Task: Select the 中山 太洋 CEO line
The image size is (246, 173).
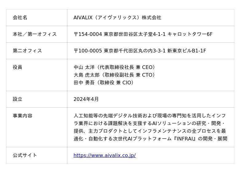Action: pos(114,67)
